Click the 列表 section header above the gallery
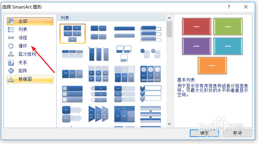The height and width of the screenshot is (144, 258). coord(112,18)
